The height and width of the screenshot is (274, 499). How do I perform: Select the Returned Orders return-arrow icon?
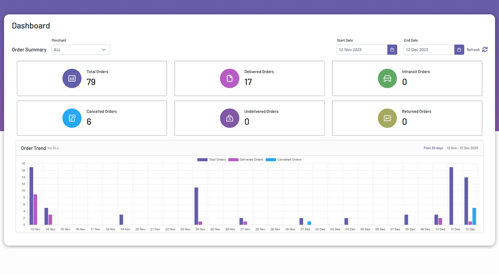coord(387,118)
